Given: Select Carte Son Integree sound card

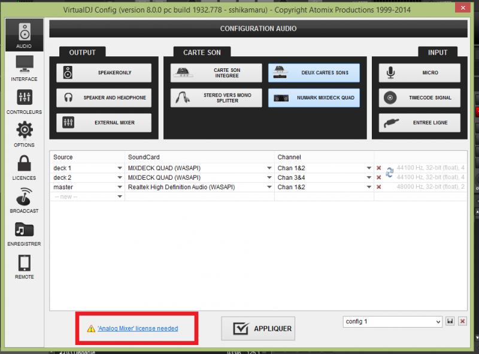Looking at the screenshot, I should coord(216,72).
